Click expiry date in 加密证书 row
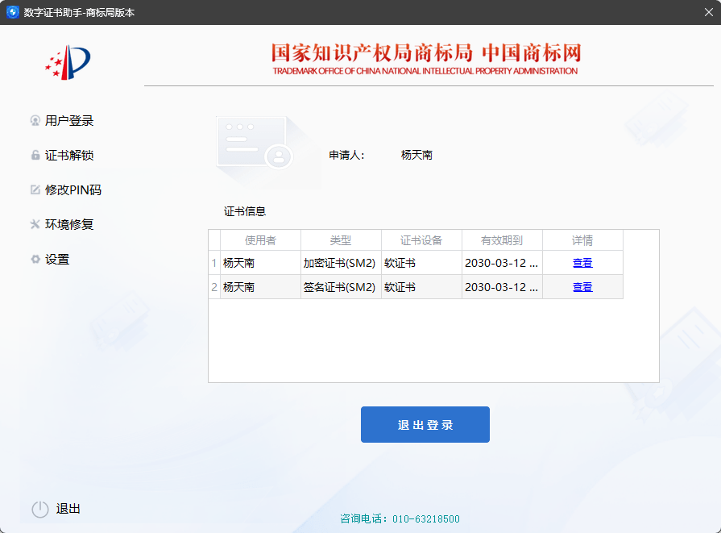 [502, 263]
